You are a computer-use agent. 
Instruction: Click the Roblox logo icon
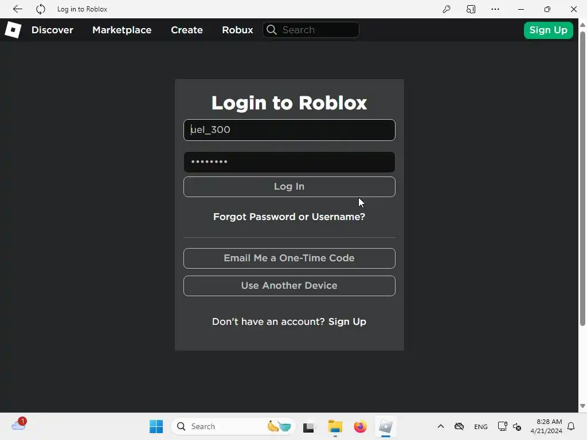[x=13, y=30]
